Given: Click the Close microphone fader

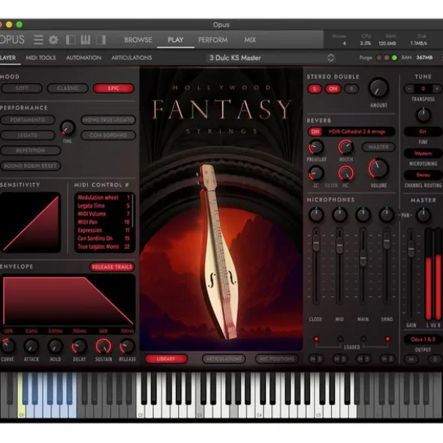Looking at the screenshot, I should click(x=316, y=243).
